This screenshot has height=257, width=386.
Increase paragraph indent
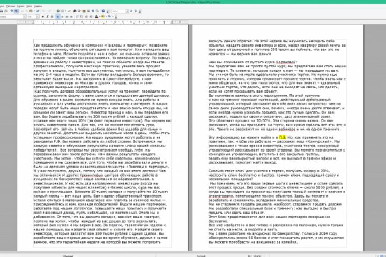point(91,17)
